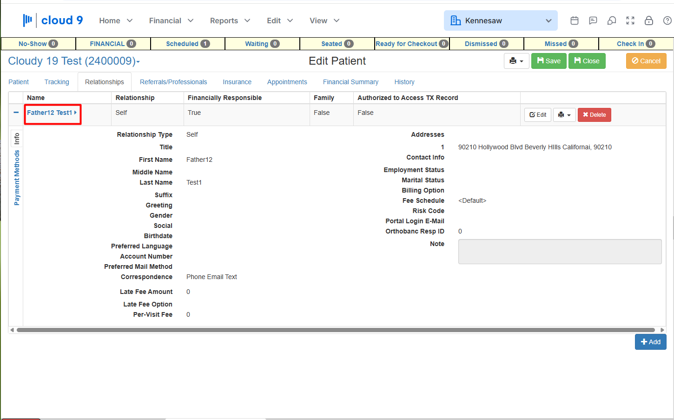Select the vertical Payment Methods tab
The height and width of the screenshot is (420, 674).
tap(17, 178)
